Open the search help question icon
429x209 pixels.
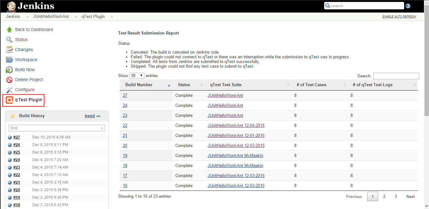click(408, 6)
